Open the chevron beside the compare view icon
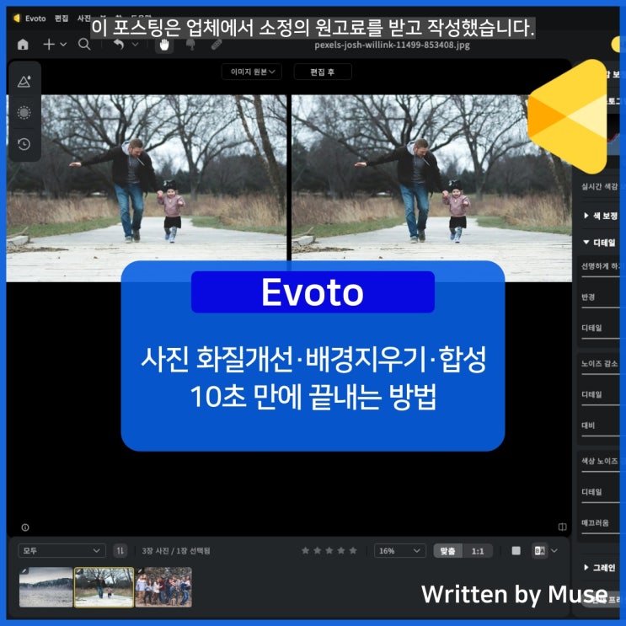 point(554,551)
